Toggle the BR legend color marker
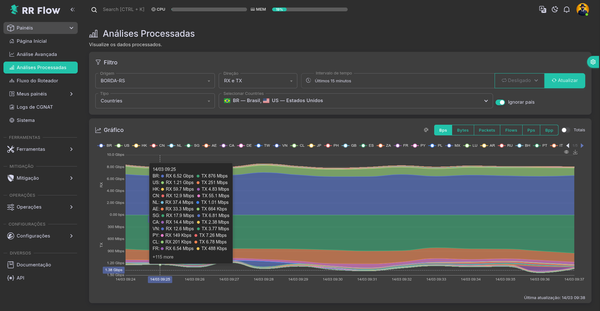This screenshot has height=311, width=600. click(101, 145)
